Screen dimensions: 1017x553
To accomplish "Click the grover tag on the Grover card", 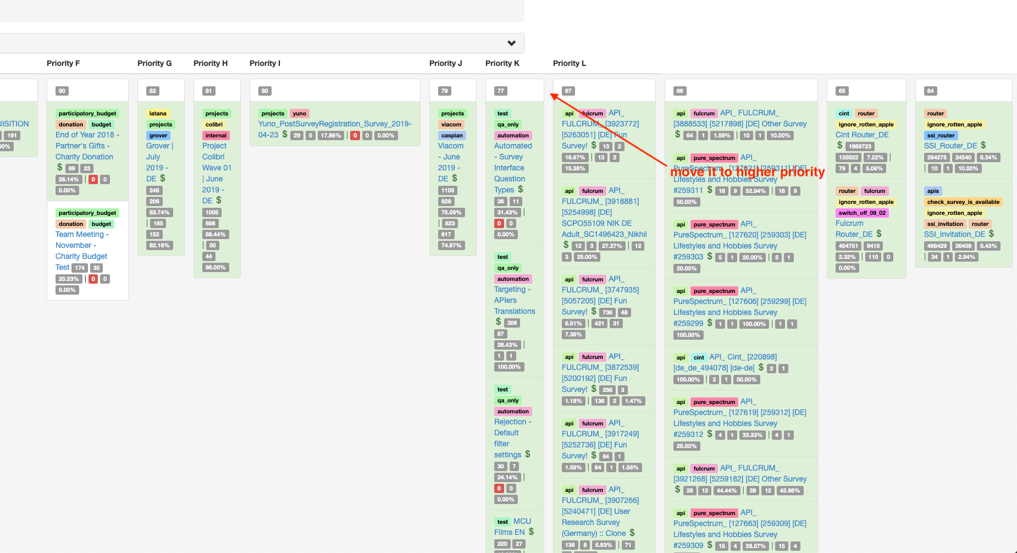I will click(158, 135).
